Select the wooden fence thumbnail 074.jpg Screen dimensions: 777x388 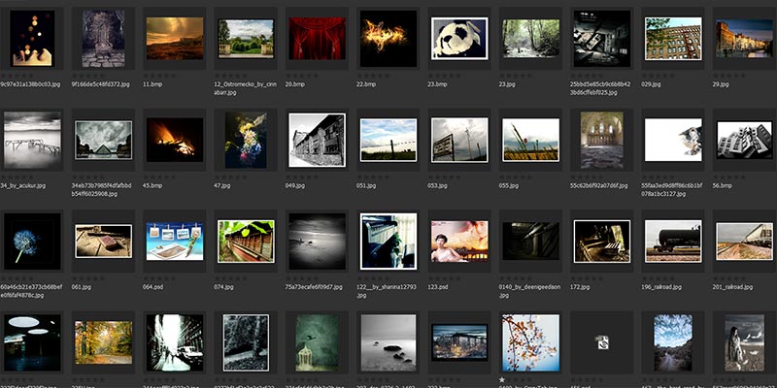(246, 242)
